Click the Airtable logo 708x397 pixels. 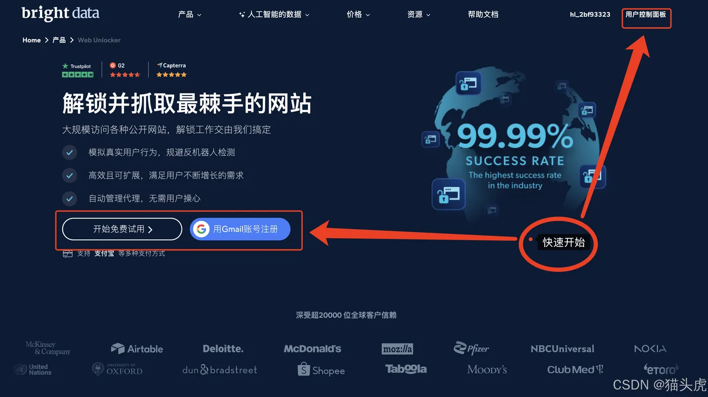tap(137, 348)
